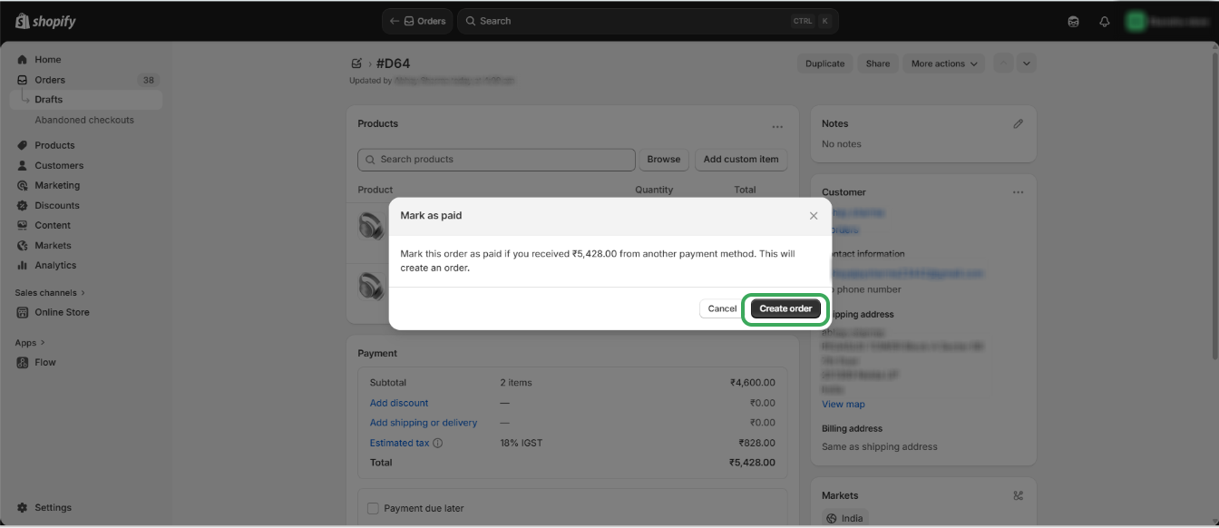Click Cancel in the Mark as paid dialog
1219x528 pixels.
(x=722, y=308)
